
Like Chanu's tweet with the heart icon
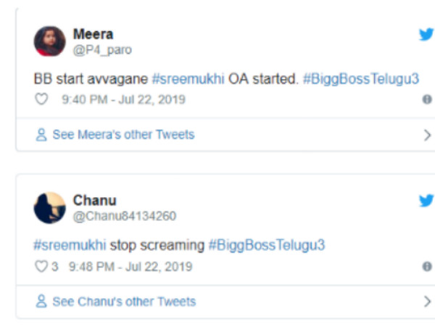[41, 266]
